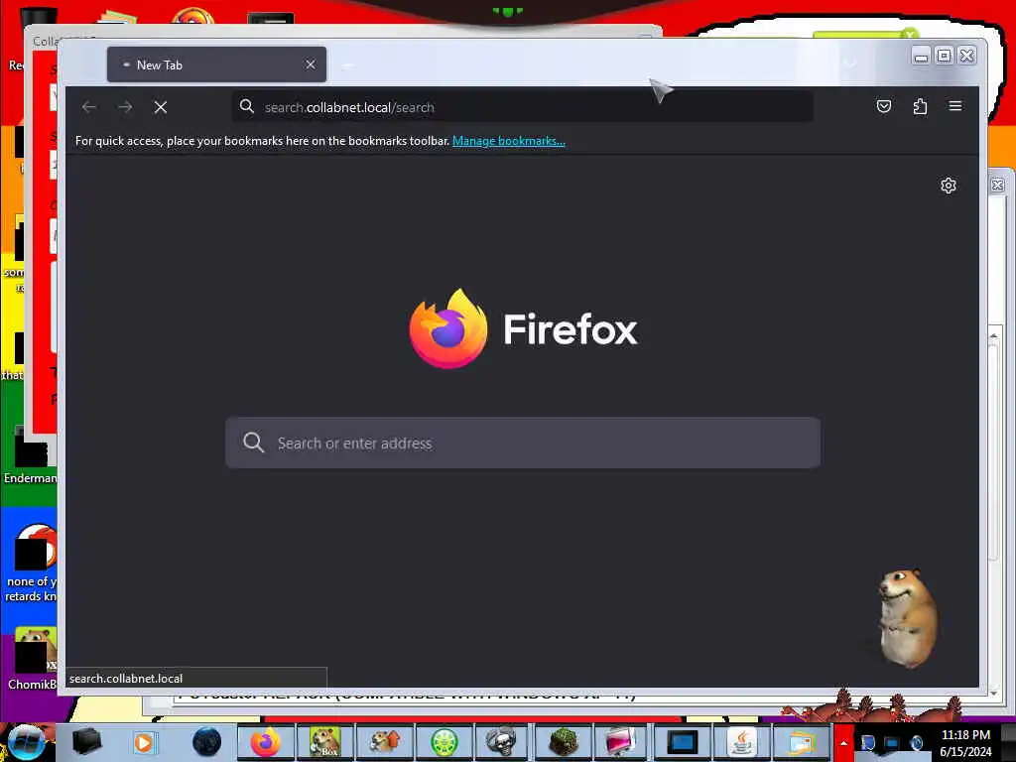Open the Save to Pocket icon
The image size is (1016, 762).
click(884, 106)
